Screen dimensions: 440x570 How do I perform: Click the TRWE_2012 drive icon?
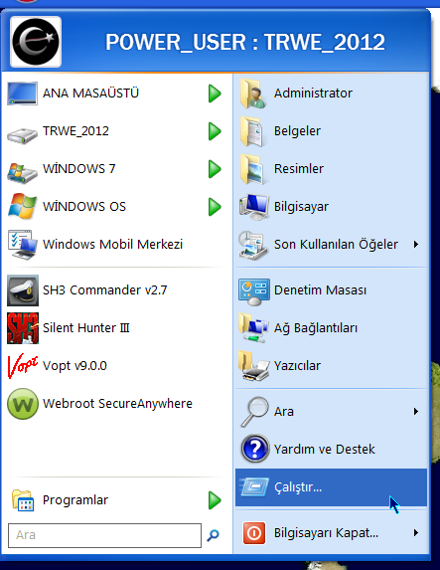coord(22,135)
